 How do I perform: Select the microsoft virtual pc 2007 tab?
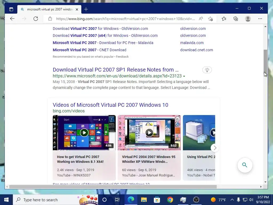click(49, 9)
